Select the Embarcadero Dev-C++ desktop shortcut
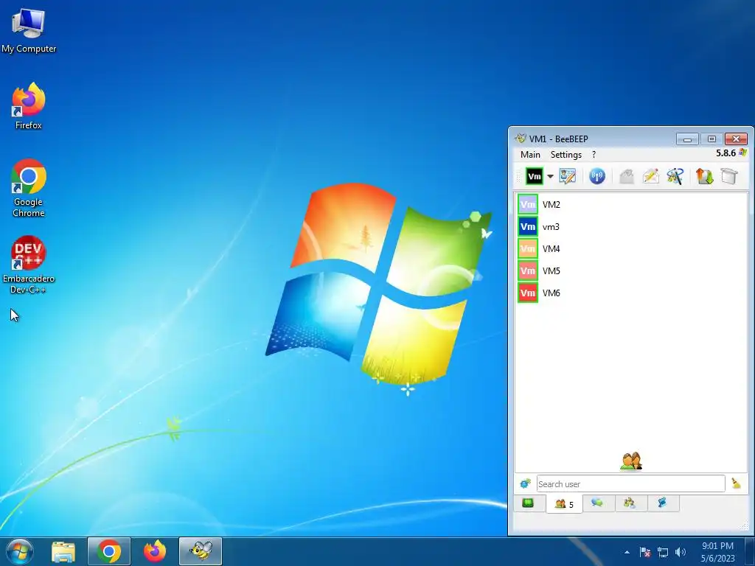 pyautogui.click(x=29, y=265)
